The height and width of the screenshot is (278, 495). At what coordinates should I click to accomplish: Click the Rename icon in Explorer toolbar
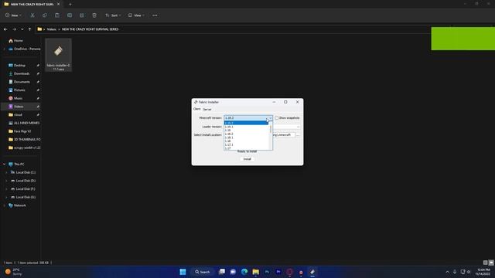70,15
